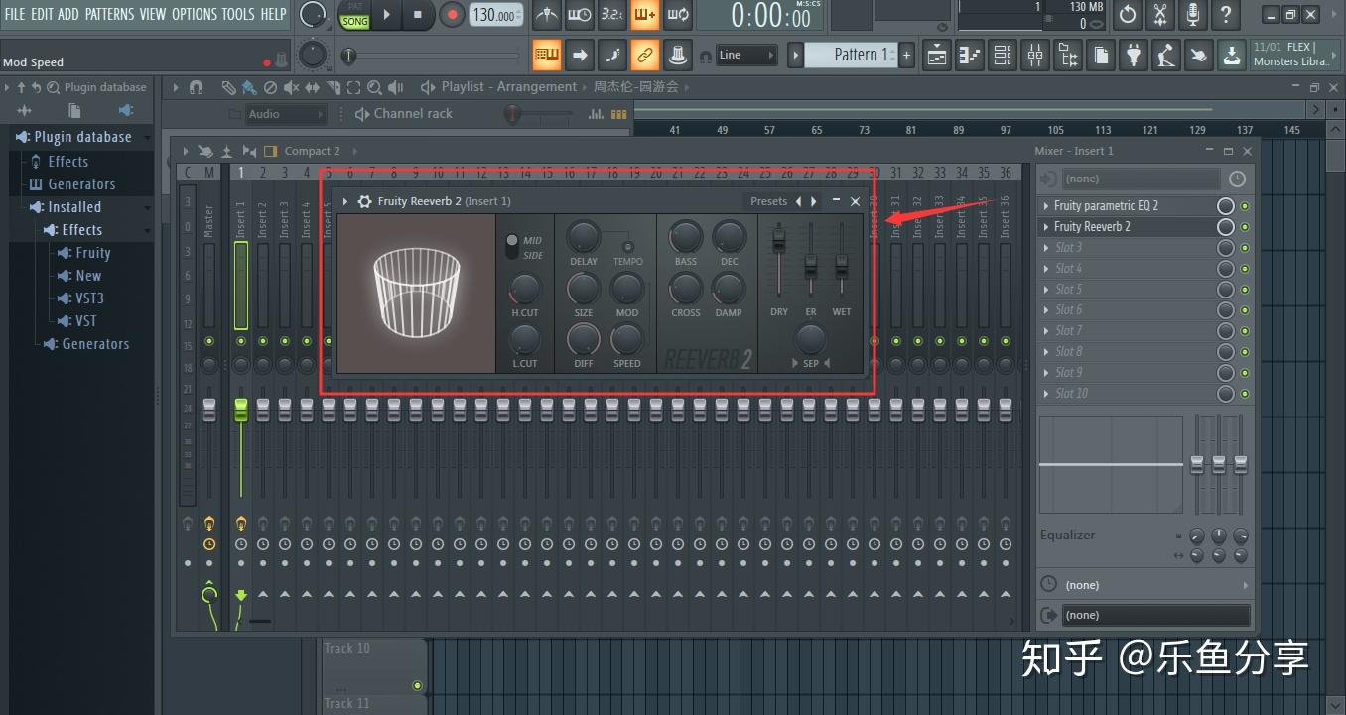1346x715 pixels.
Task: Open the pattern selector arrow before Pattern 1
Action: click(x=795, y=56)
